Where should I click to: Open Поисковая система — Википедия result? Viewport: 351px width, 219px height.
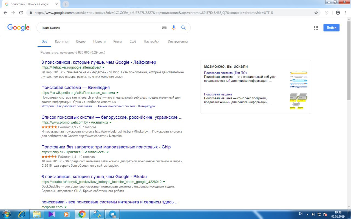[75, 88]
